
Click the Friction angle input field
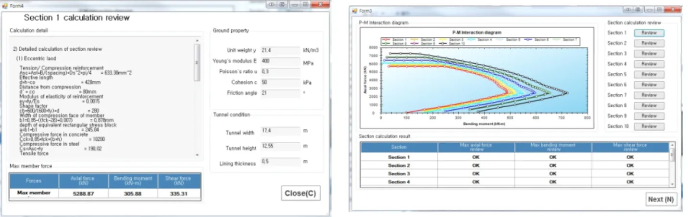click(280, 93)
